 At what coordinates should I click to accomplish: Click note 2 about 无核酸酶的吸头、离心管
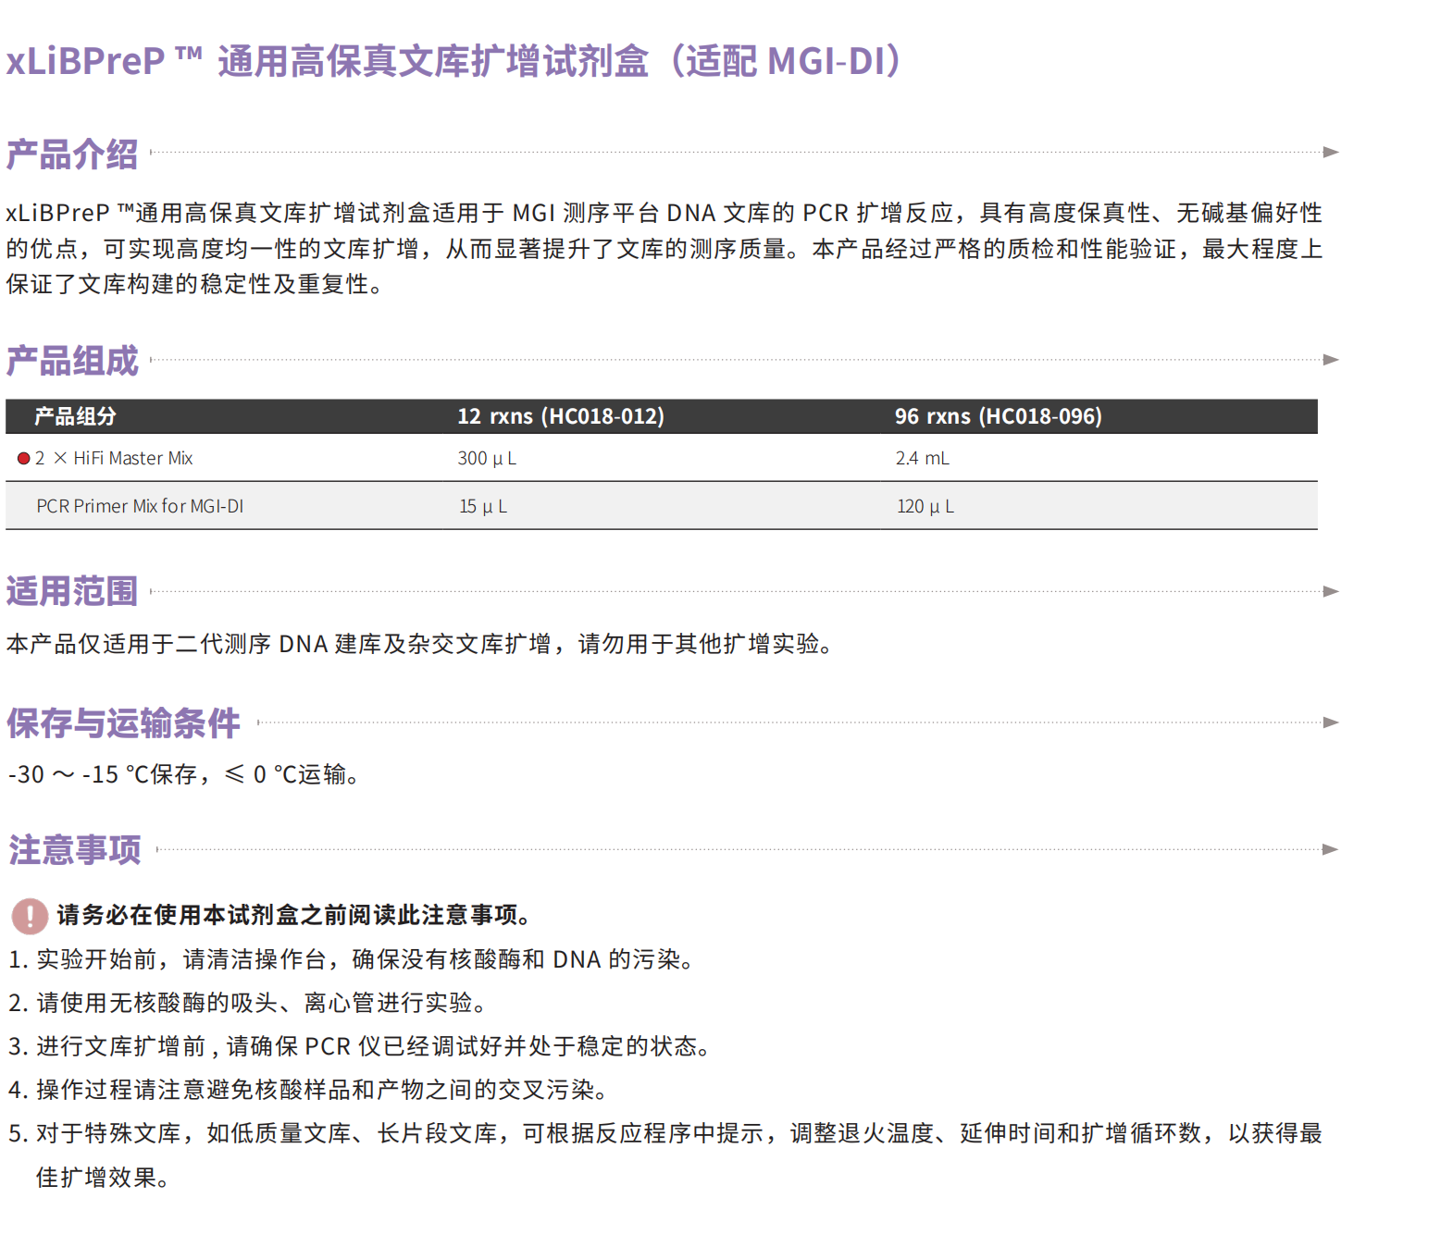pos(247,1003)
